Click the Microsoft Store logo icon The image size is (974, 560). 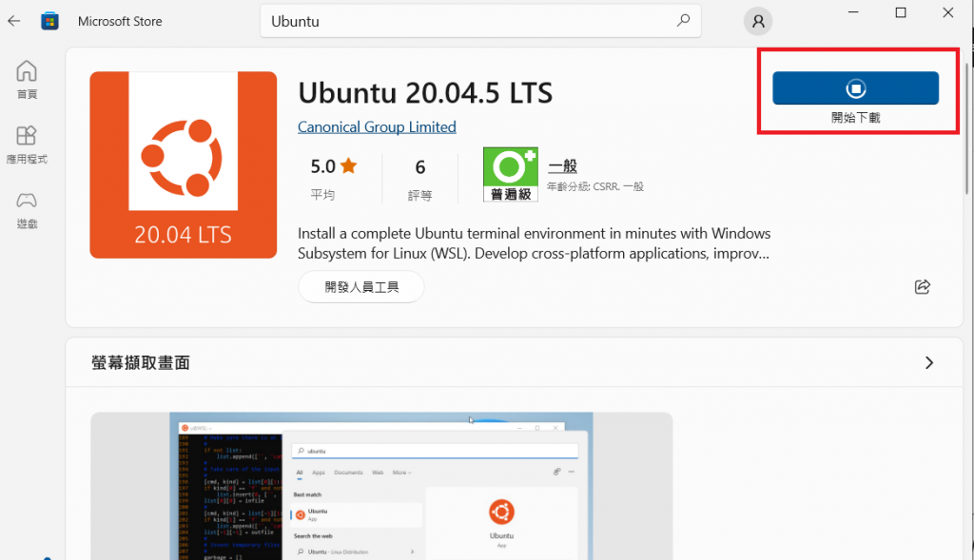[x=49, y=21]
